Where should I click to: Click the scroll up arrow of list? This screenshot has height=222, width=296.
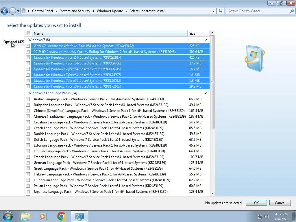pyautogui.click(x=212, y=33)
